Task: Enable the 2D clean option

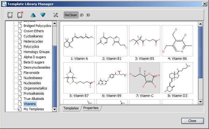Action: pyautogui.click(x=82, y=15)
